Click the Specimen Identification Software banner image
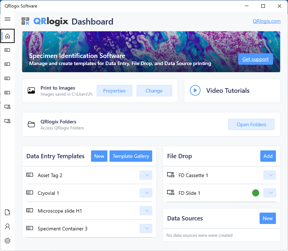This screenshot has height=251, width=288. coord(151,52)
